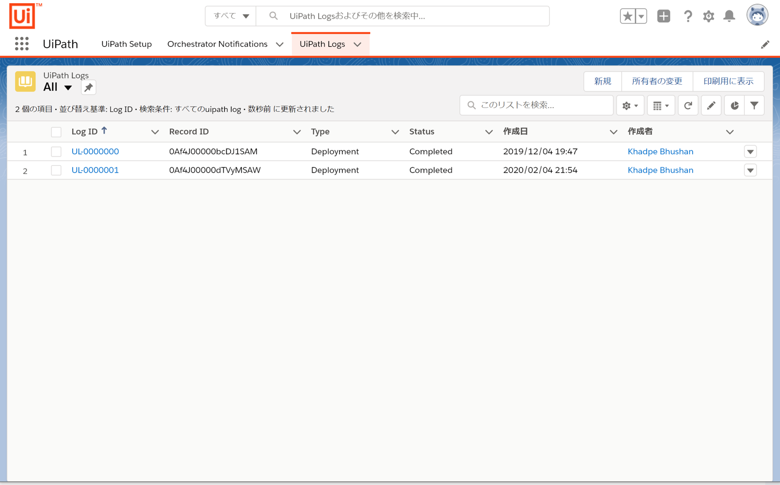
Task: Open 作成者 column menu
Action: [730, 132]
